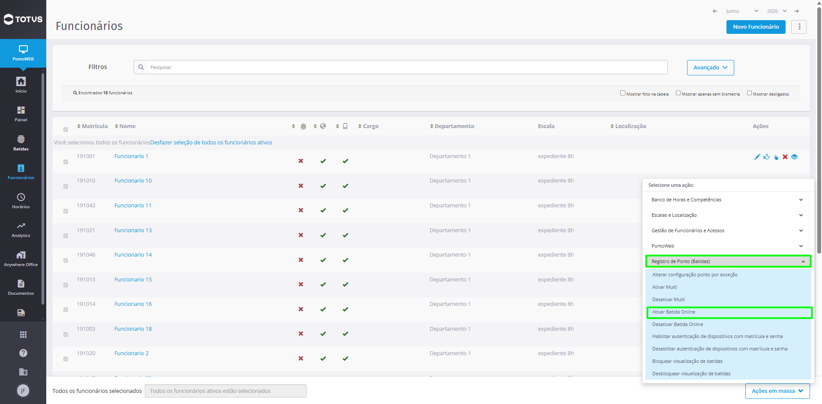Click Desfazer seleção de todos os funcionários ativos
This screenshot has width=822, height=404.
[x=211, y=143]
